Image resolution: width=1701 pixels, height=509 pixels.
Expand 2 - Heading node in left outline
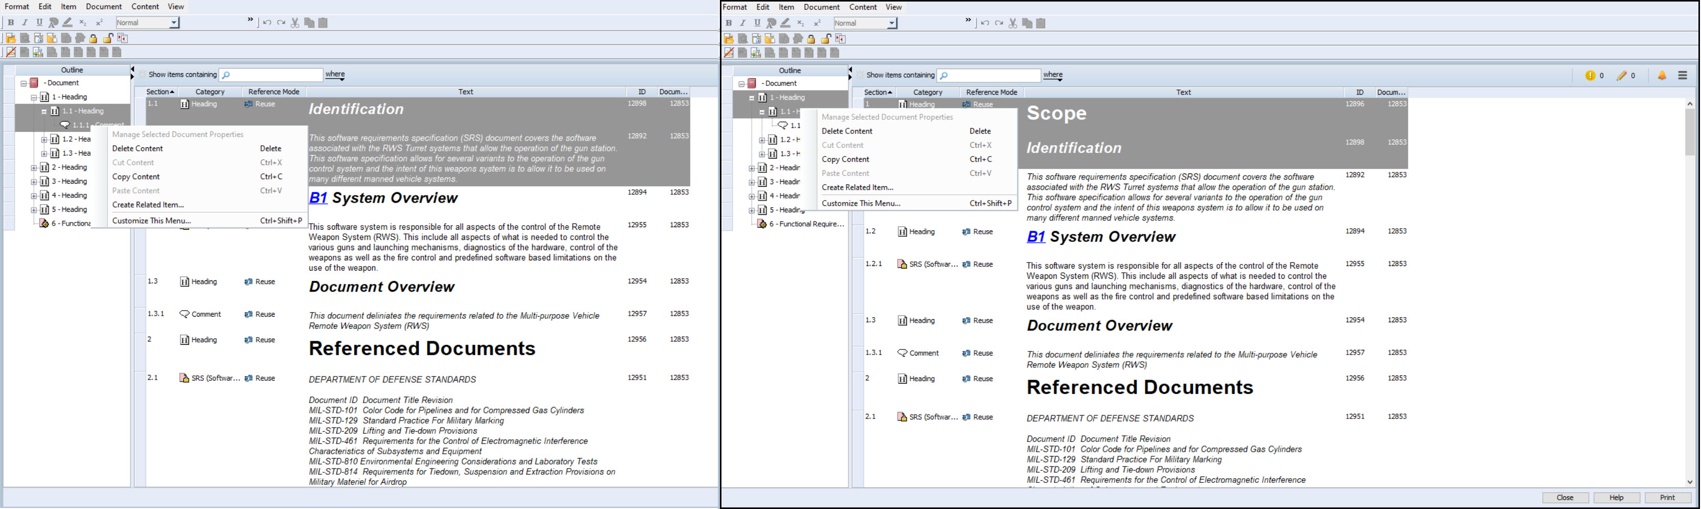tap(34, 167)
